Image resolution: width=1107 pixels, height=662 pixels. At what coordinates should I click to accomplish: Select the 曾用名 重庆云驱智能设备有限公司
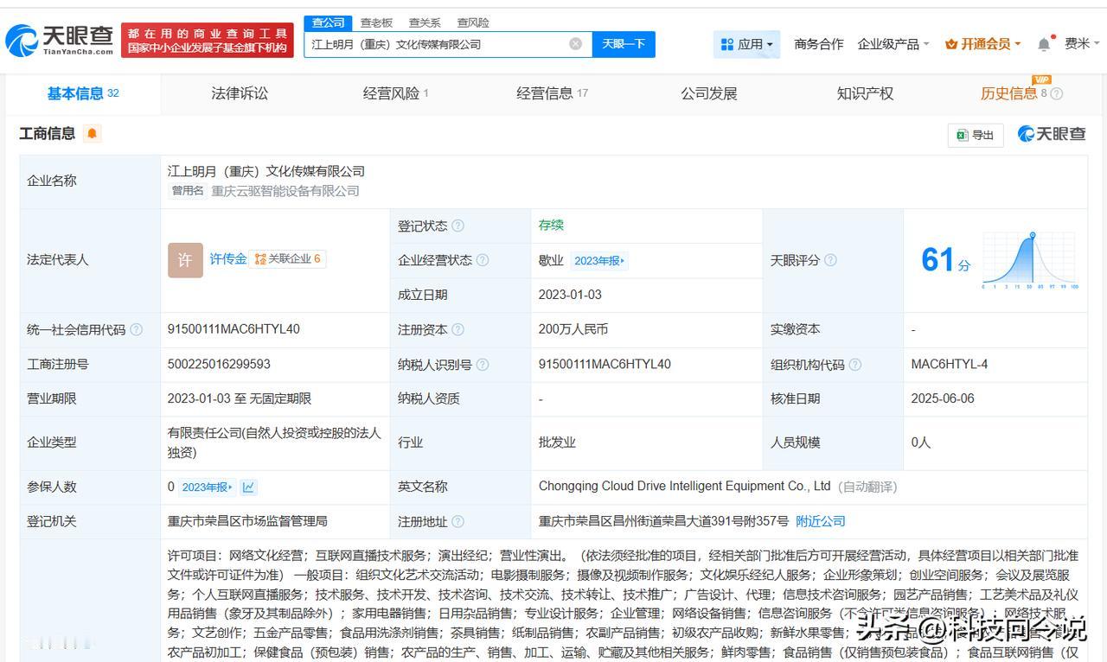coord(285,191)
